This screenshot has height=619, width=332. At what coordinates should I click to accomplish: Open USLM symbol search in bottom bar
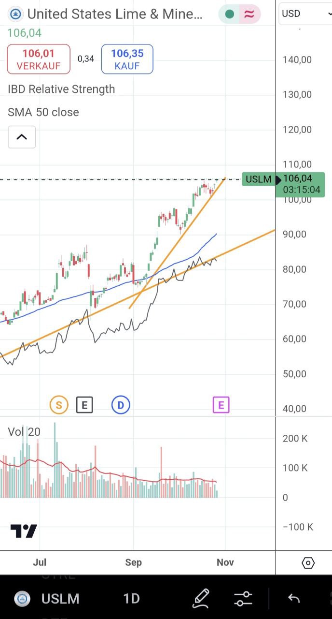click(60, 599)
